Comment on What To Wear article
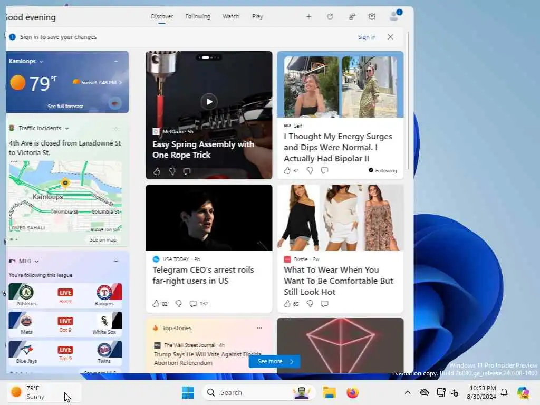 (x=324, y=303)
